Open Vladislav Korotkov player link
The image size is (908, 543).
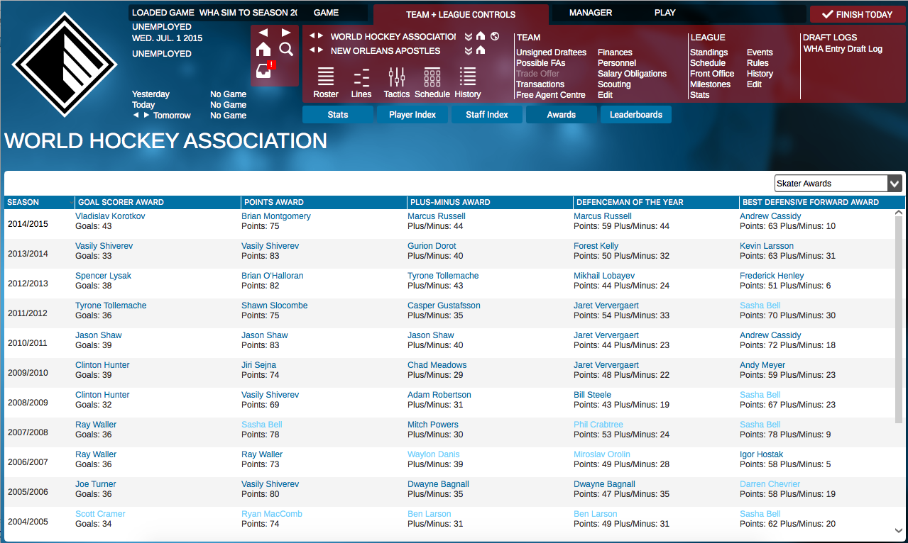pyautogui.click(x=110, y=216)
